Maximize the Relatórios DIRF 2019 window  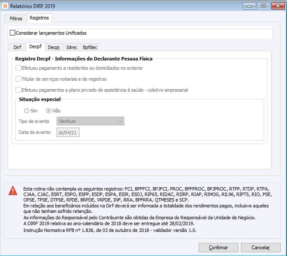(x=264, y=6)
